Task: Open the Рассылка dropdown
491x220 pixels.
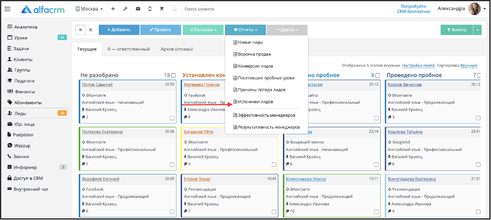Action: click(202, 30)
